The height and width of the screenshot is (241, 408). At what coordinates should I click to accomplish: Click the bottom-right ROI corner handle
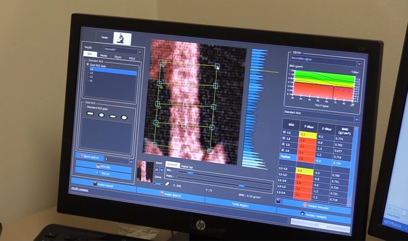[x=210, y=151]
